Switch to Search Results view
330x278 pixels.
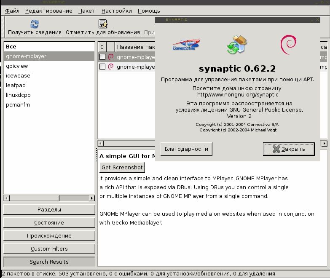pos(49,262)
